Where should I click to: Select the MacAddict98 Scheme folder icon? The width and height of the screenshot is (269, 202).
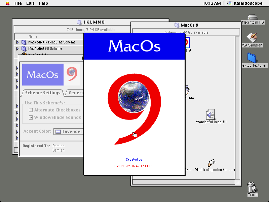pos(24,48)
